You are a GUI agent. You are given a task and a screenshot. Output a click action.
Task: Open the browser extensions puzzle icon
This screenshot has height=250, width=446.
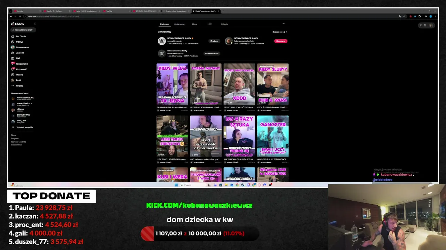coord(420,16)
